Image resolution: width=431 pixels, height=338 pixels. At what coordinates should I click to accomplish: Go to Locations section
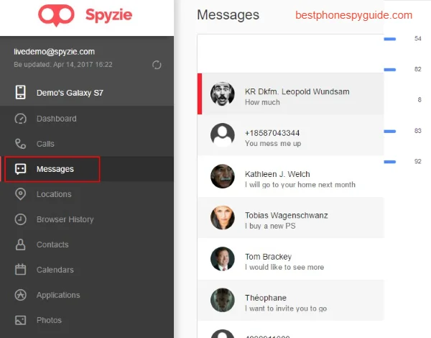(87, 194)
